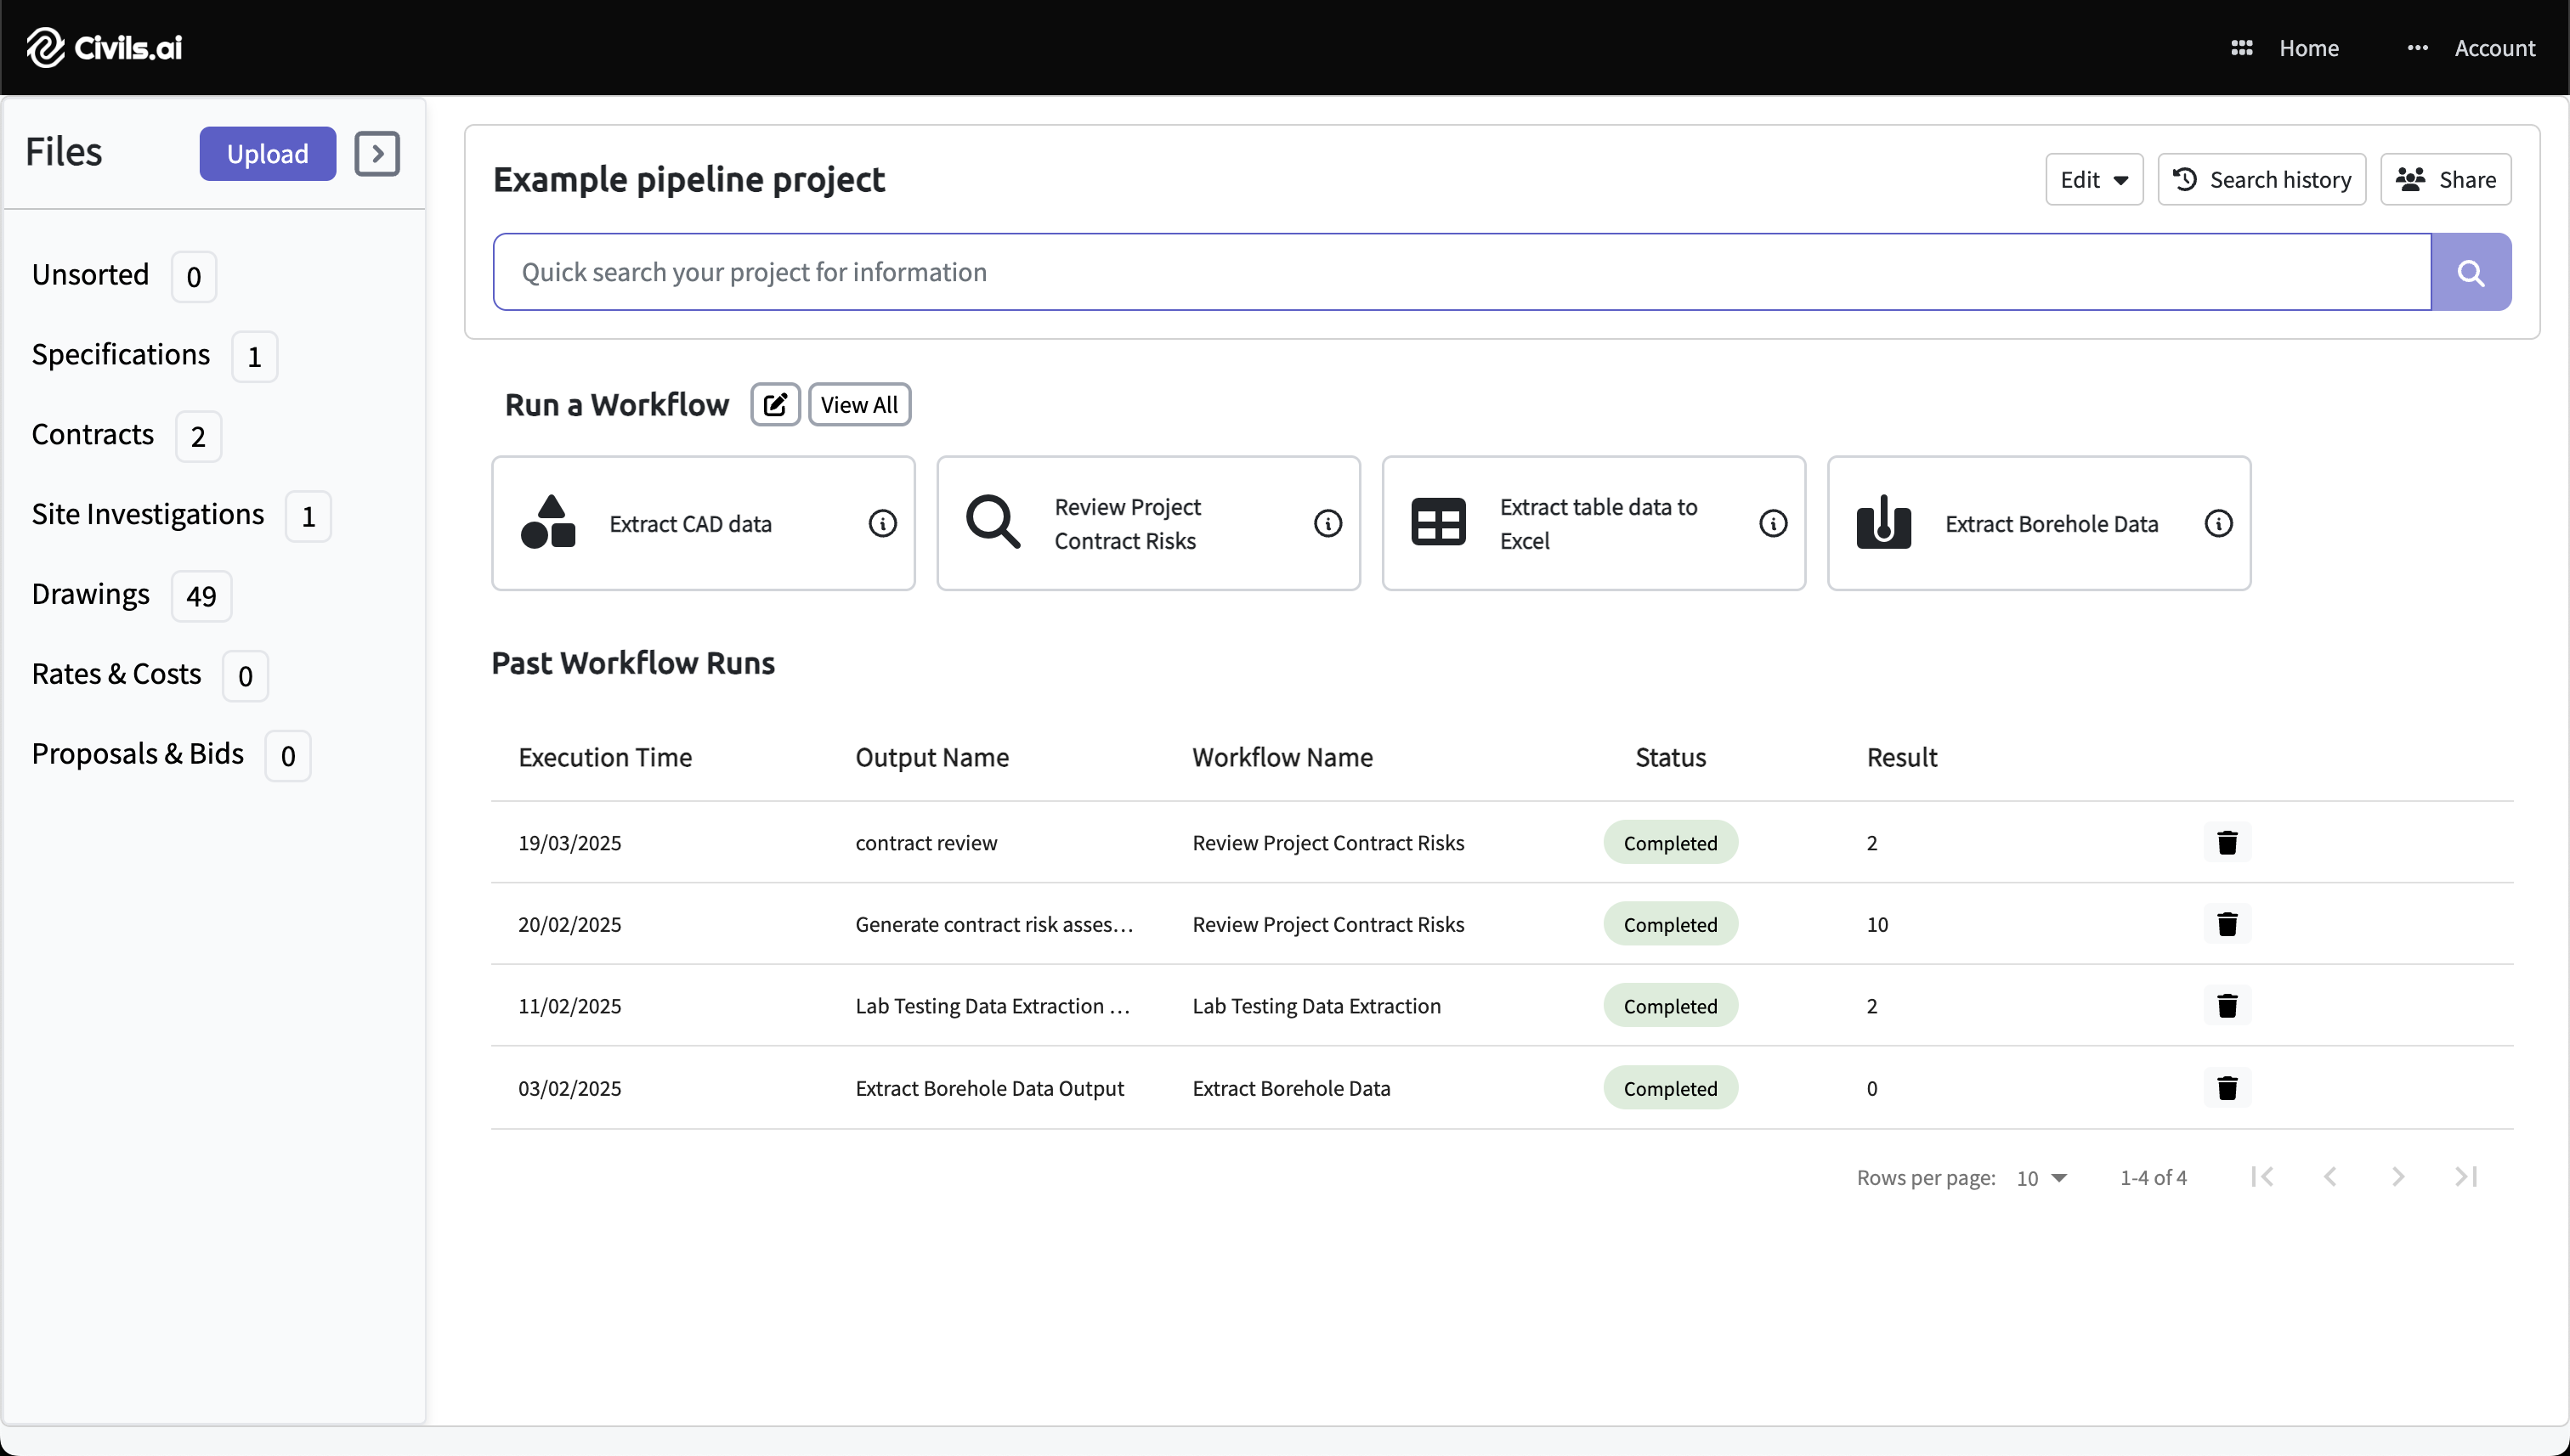Click the magnifier search submit button
The height and width of the screenshot is (1456, 2570).
[x=2470, y=272]
